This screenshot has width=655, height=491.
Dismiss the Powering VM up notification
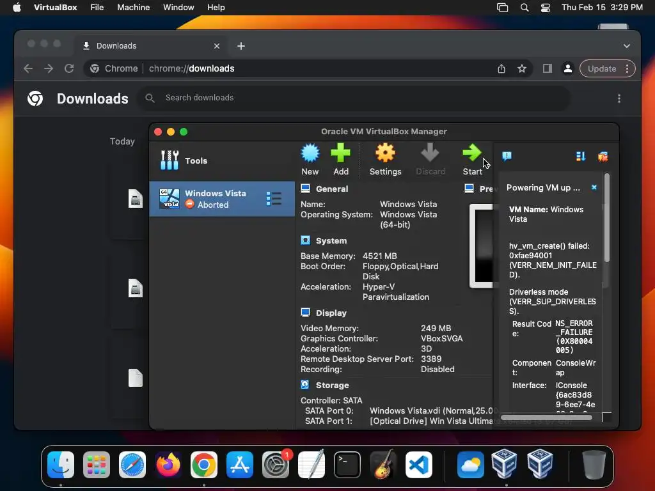point(594,187)
